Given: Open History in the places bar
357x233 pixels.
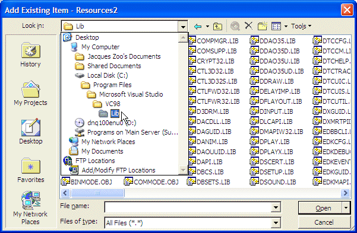Looking at the screenshot, I should (31, 55).
